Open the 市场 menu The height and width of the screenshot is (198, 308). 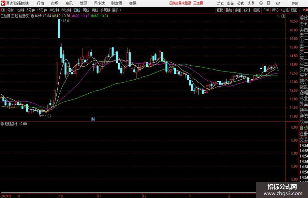tap(55, 3)
